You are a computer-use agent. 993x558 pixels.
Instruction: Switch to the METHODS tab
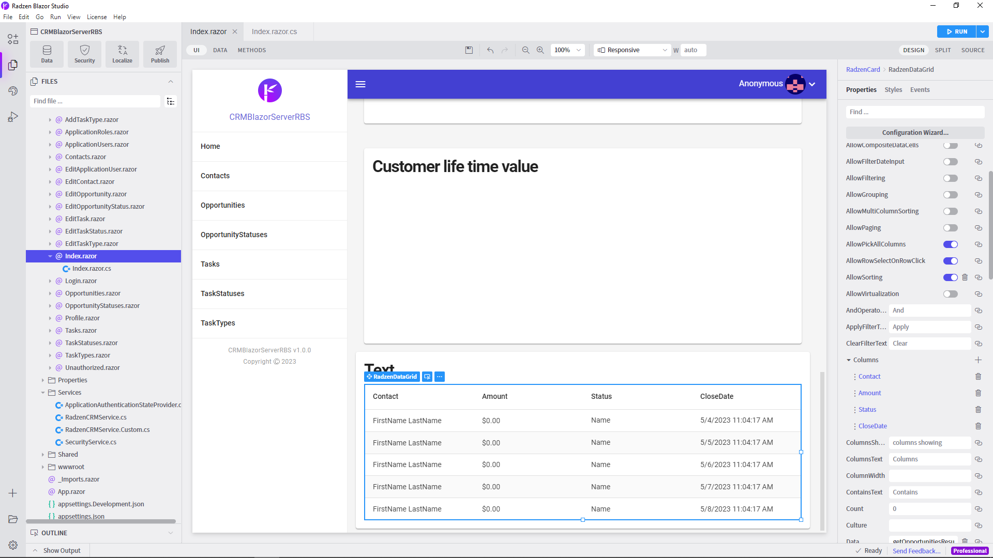252,50
